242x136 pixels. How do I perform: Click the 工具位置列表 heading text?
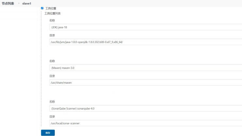pyautogui.click(x=53, y=13)
